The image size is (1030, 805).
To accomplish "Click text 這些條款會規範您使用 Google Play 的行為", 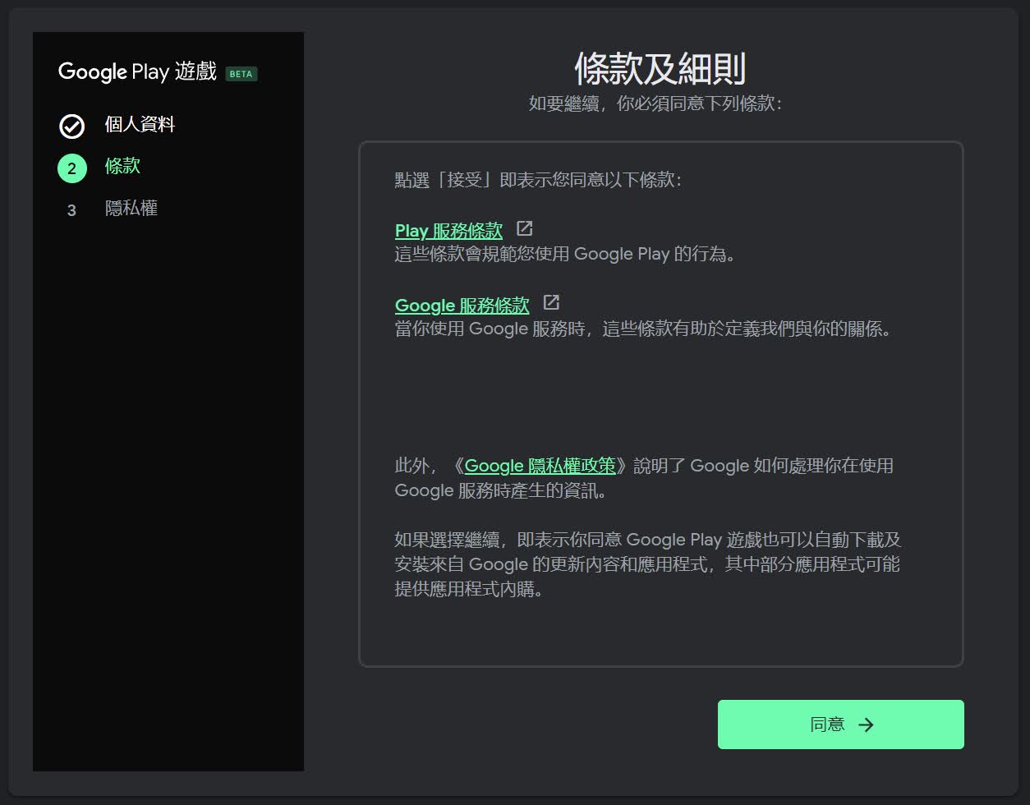I will click(565, 254).
